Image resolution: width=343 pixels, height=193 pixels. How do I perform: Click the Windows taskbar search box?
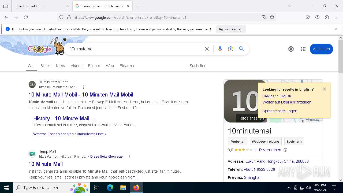(x=51, y=188)
